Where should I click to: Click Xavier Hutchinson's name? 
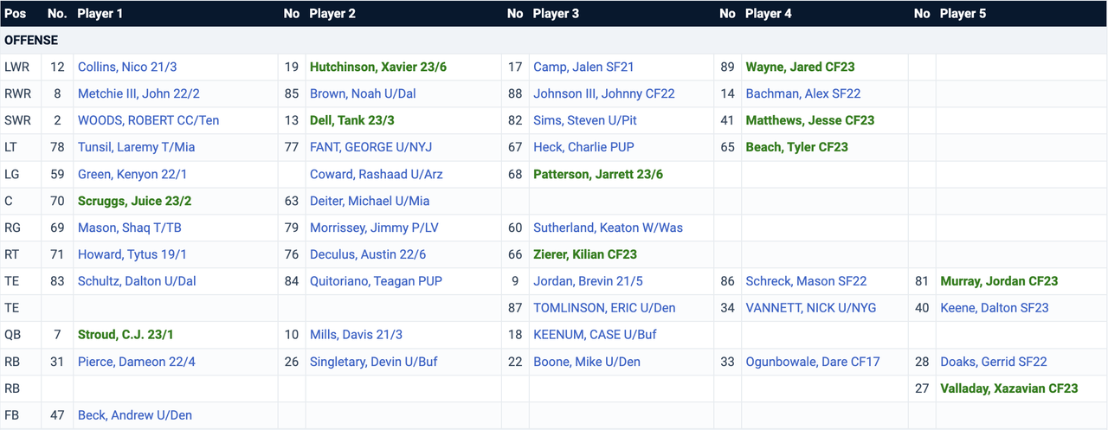(x=377, y=67)
